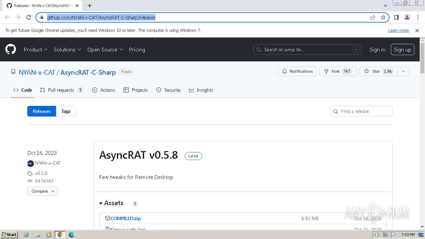
Task: Select the Releases toggle button
Action: coord(42,111)
